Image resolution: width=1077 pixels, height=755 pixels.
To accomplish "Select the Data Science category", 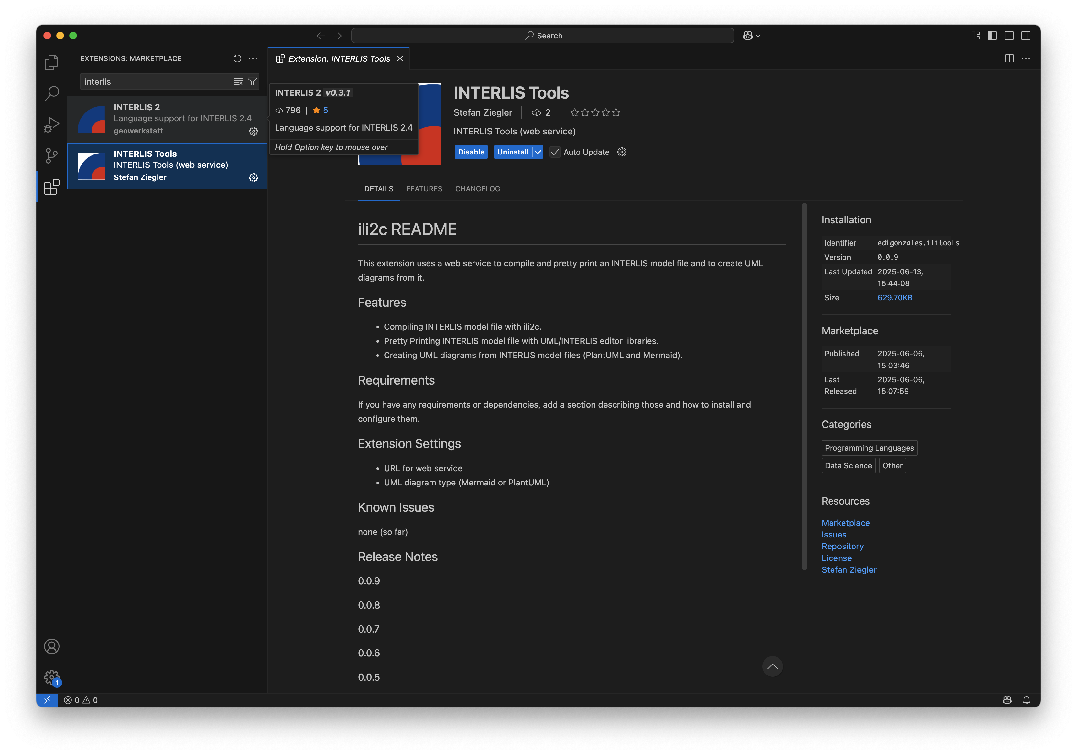I will click(x=848, y=465).
